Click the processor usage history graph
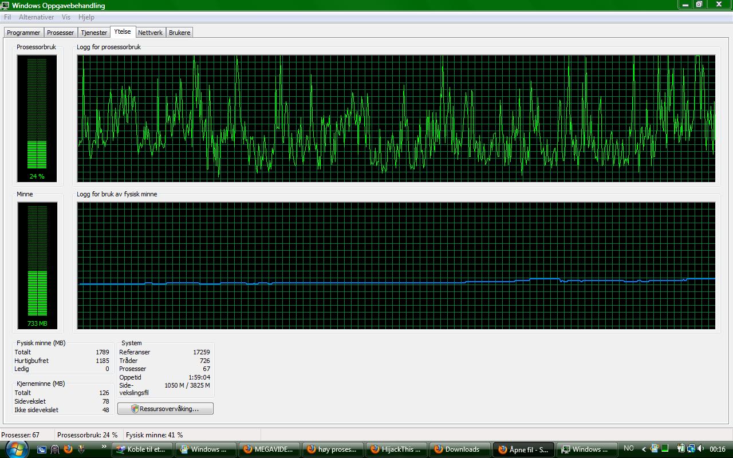The height and width of the screenshot is (458, 733). (396, 119)
